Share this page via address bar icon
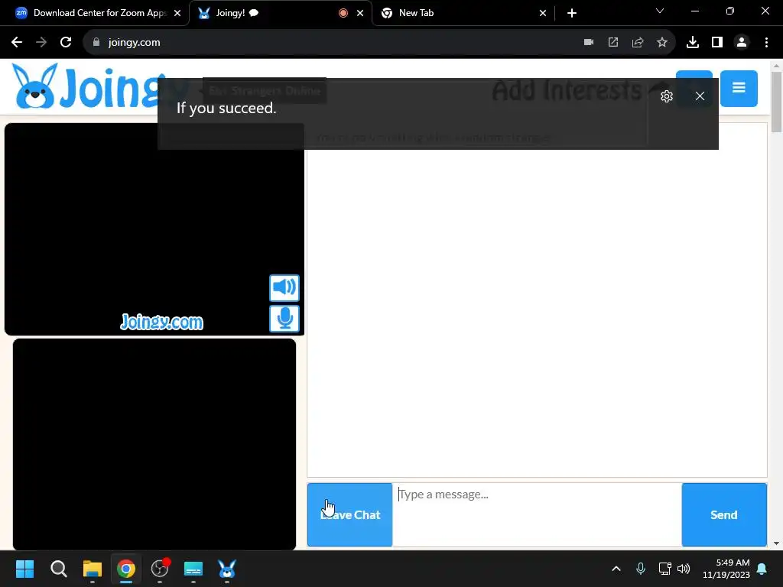Image resolution: width=783 pixels, height=587 pixels. point(638,43)
